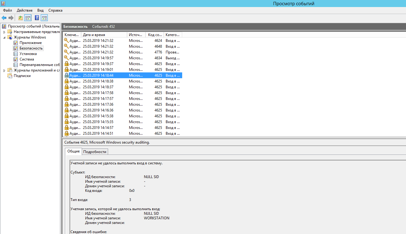Click the Back arrow in the toolbar
The width and height of the screenshot is (406, 234).
point(4,18)
